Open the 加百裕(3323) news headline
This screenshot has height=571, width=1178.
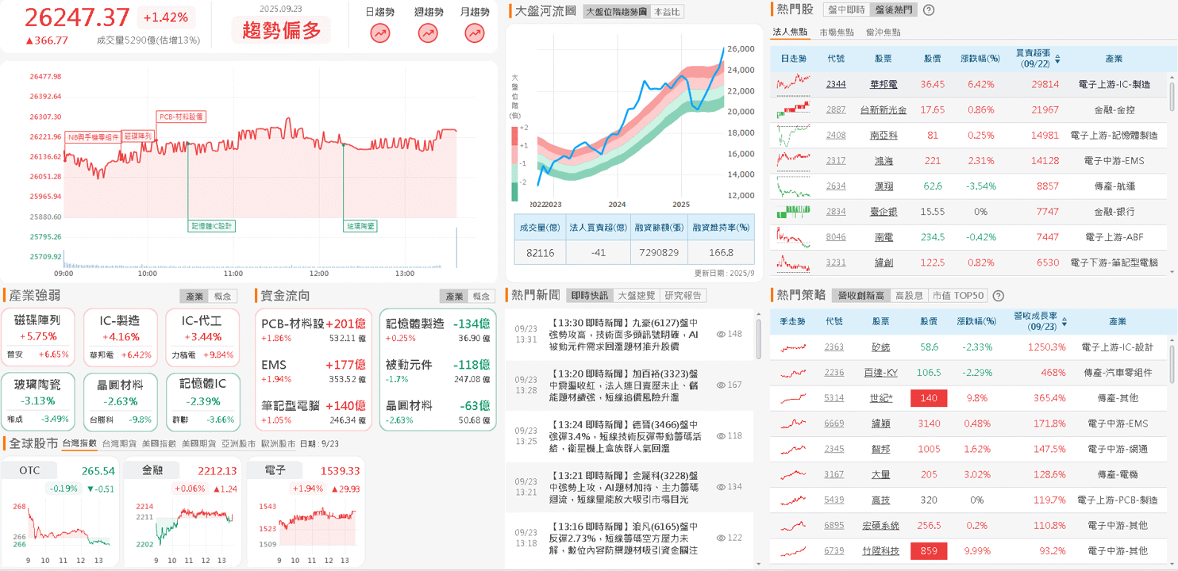pos(625,385)
